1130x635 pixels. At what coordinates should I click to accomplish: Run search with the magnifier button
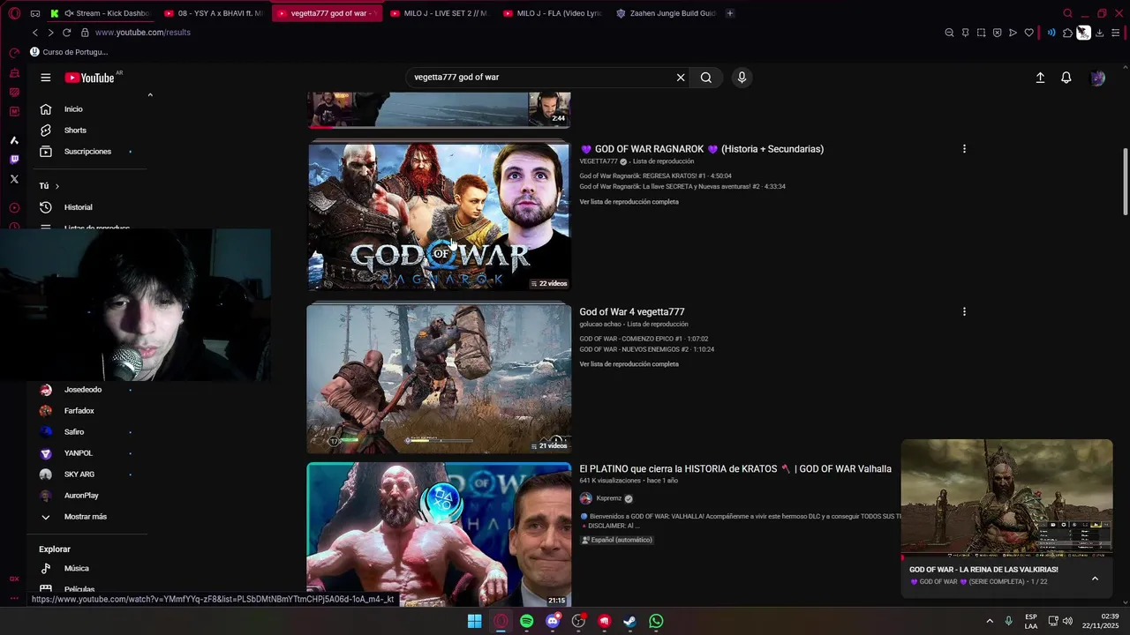click(x=706, y=78)
